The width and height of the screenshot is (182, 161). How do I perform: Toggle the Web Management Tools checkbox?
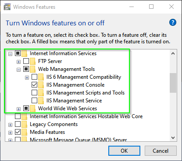pos(26,69)
